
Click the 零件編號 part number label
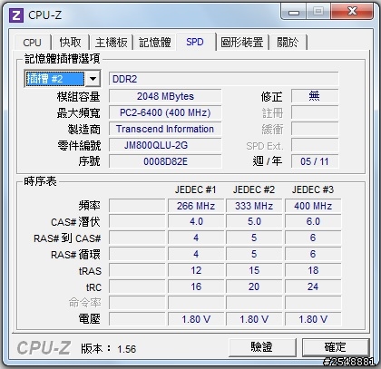(x=79, y=146)
